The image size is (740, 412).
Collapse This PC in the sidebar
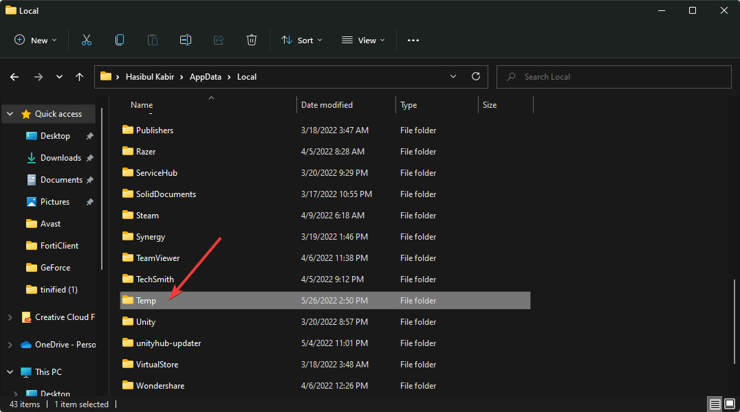(10, 371)
